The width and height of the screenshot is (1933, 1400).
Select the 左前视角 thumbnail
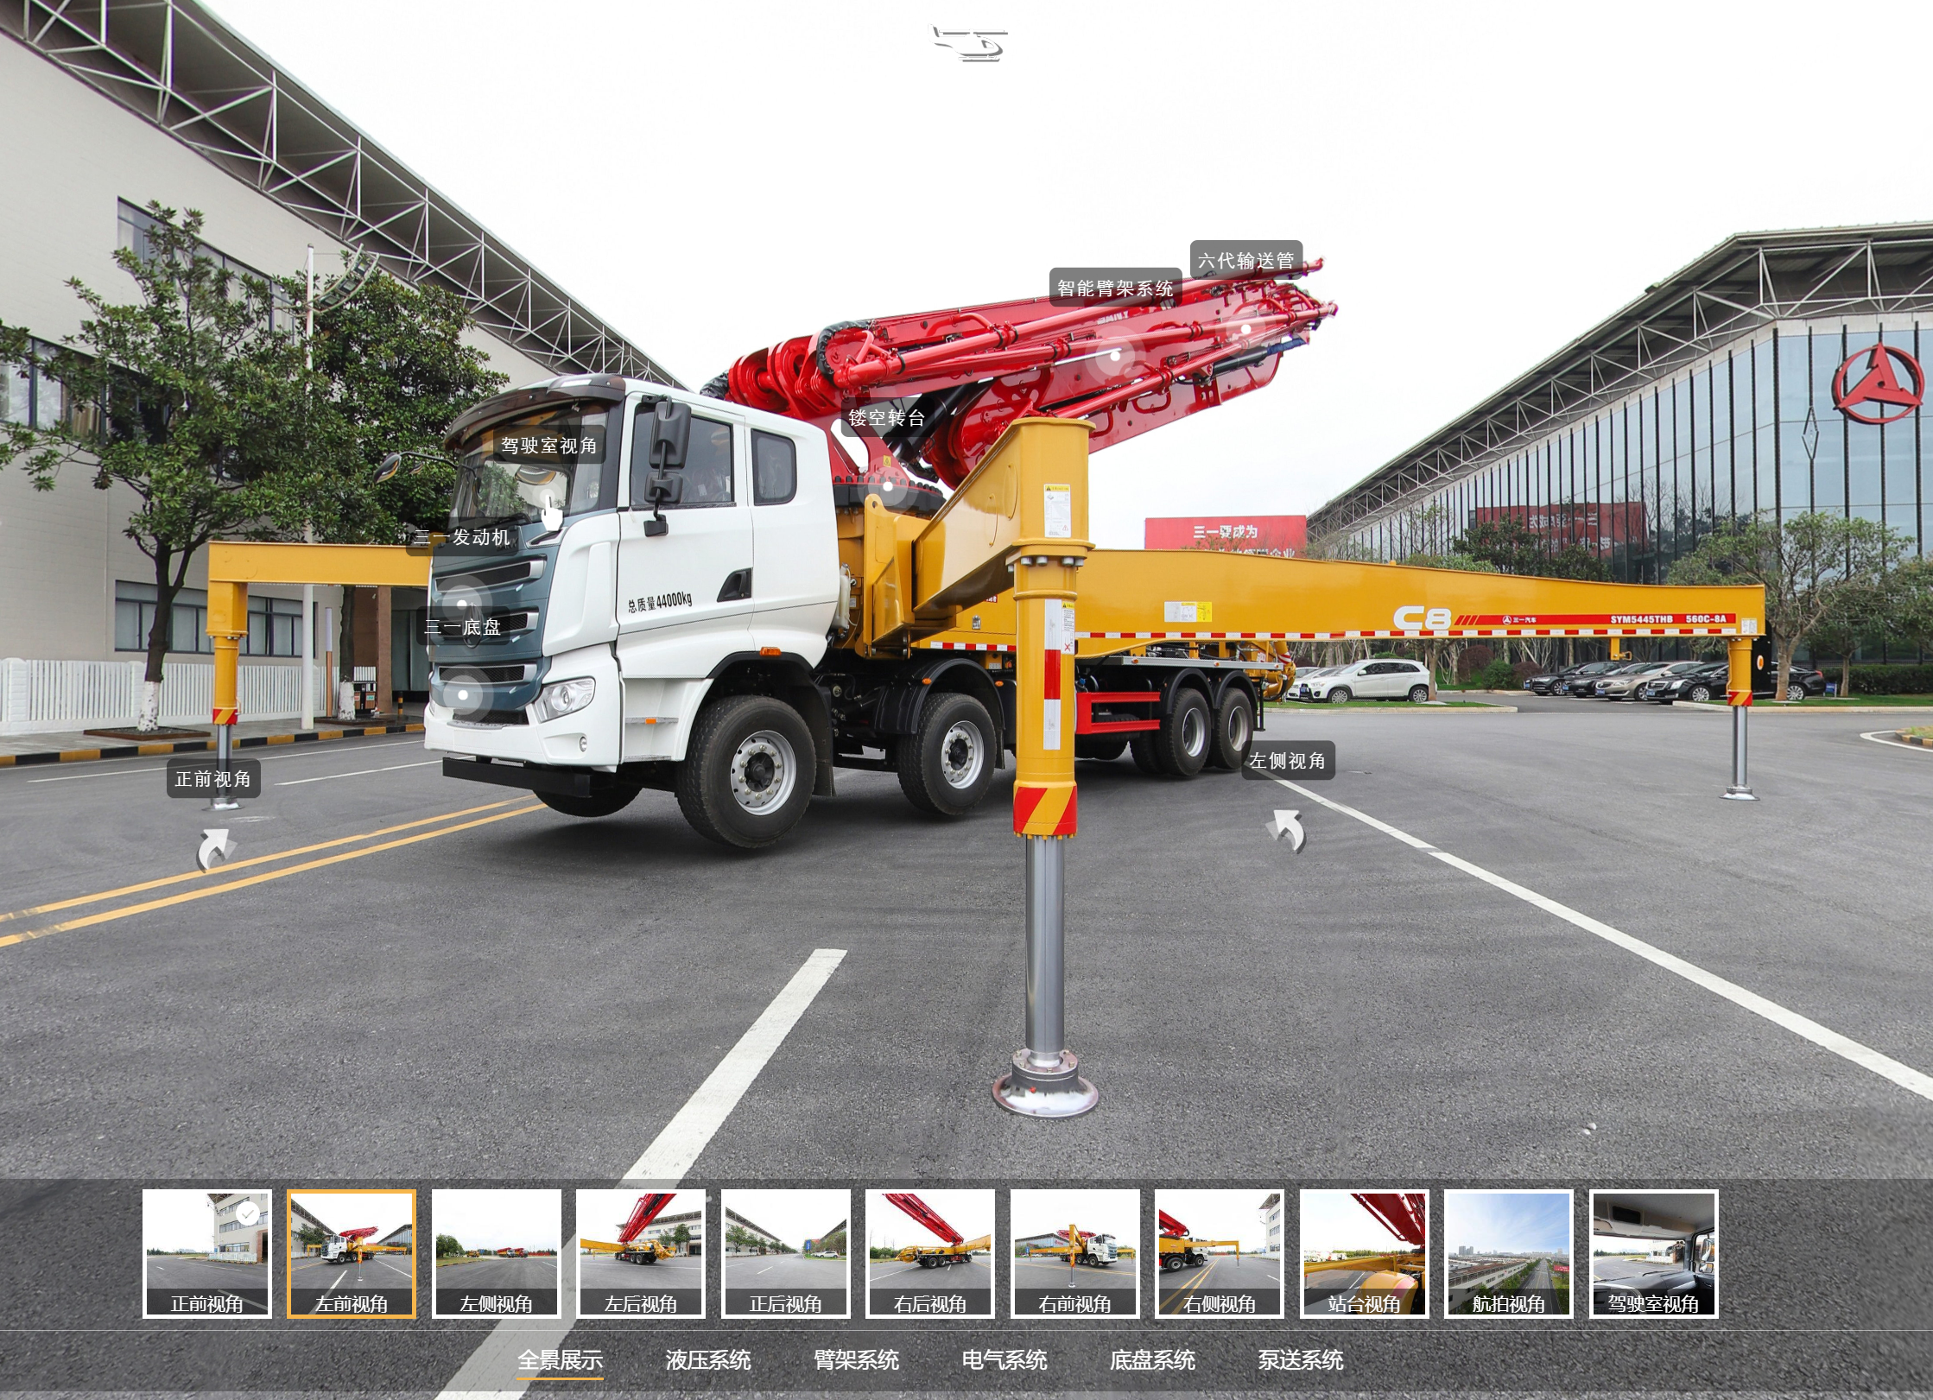(352, 1253)
